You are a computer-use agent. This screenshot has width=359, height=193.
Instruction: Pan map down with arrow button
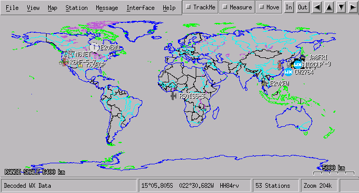click(x=341, y=7)
